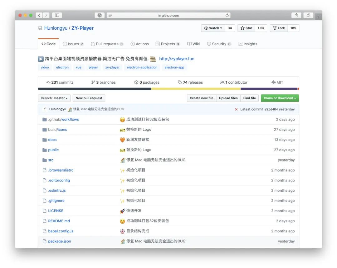Image resolution: width=337 pixels, height=268 pixels.
Task: Open the Wiki tab
Action: click(193, 44)
